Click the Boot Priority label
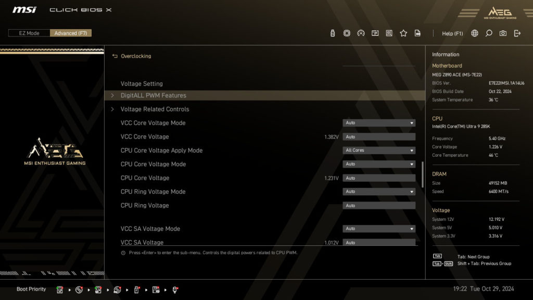Screen dimensions: 533x300 (31, 289)
